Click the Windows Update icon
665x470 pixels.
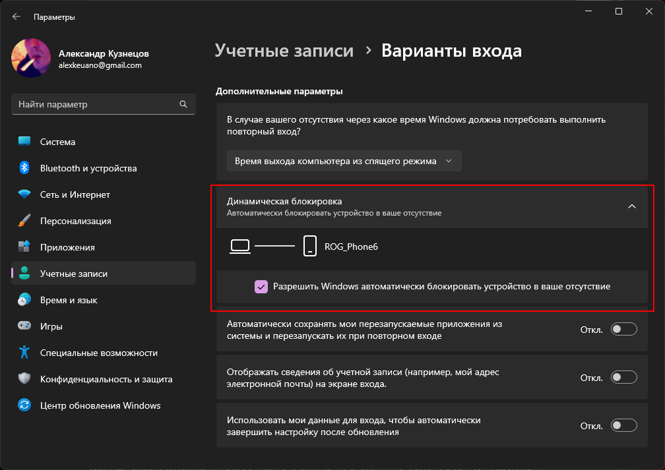pos(24,405)
